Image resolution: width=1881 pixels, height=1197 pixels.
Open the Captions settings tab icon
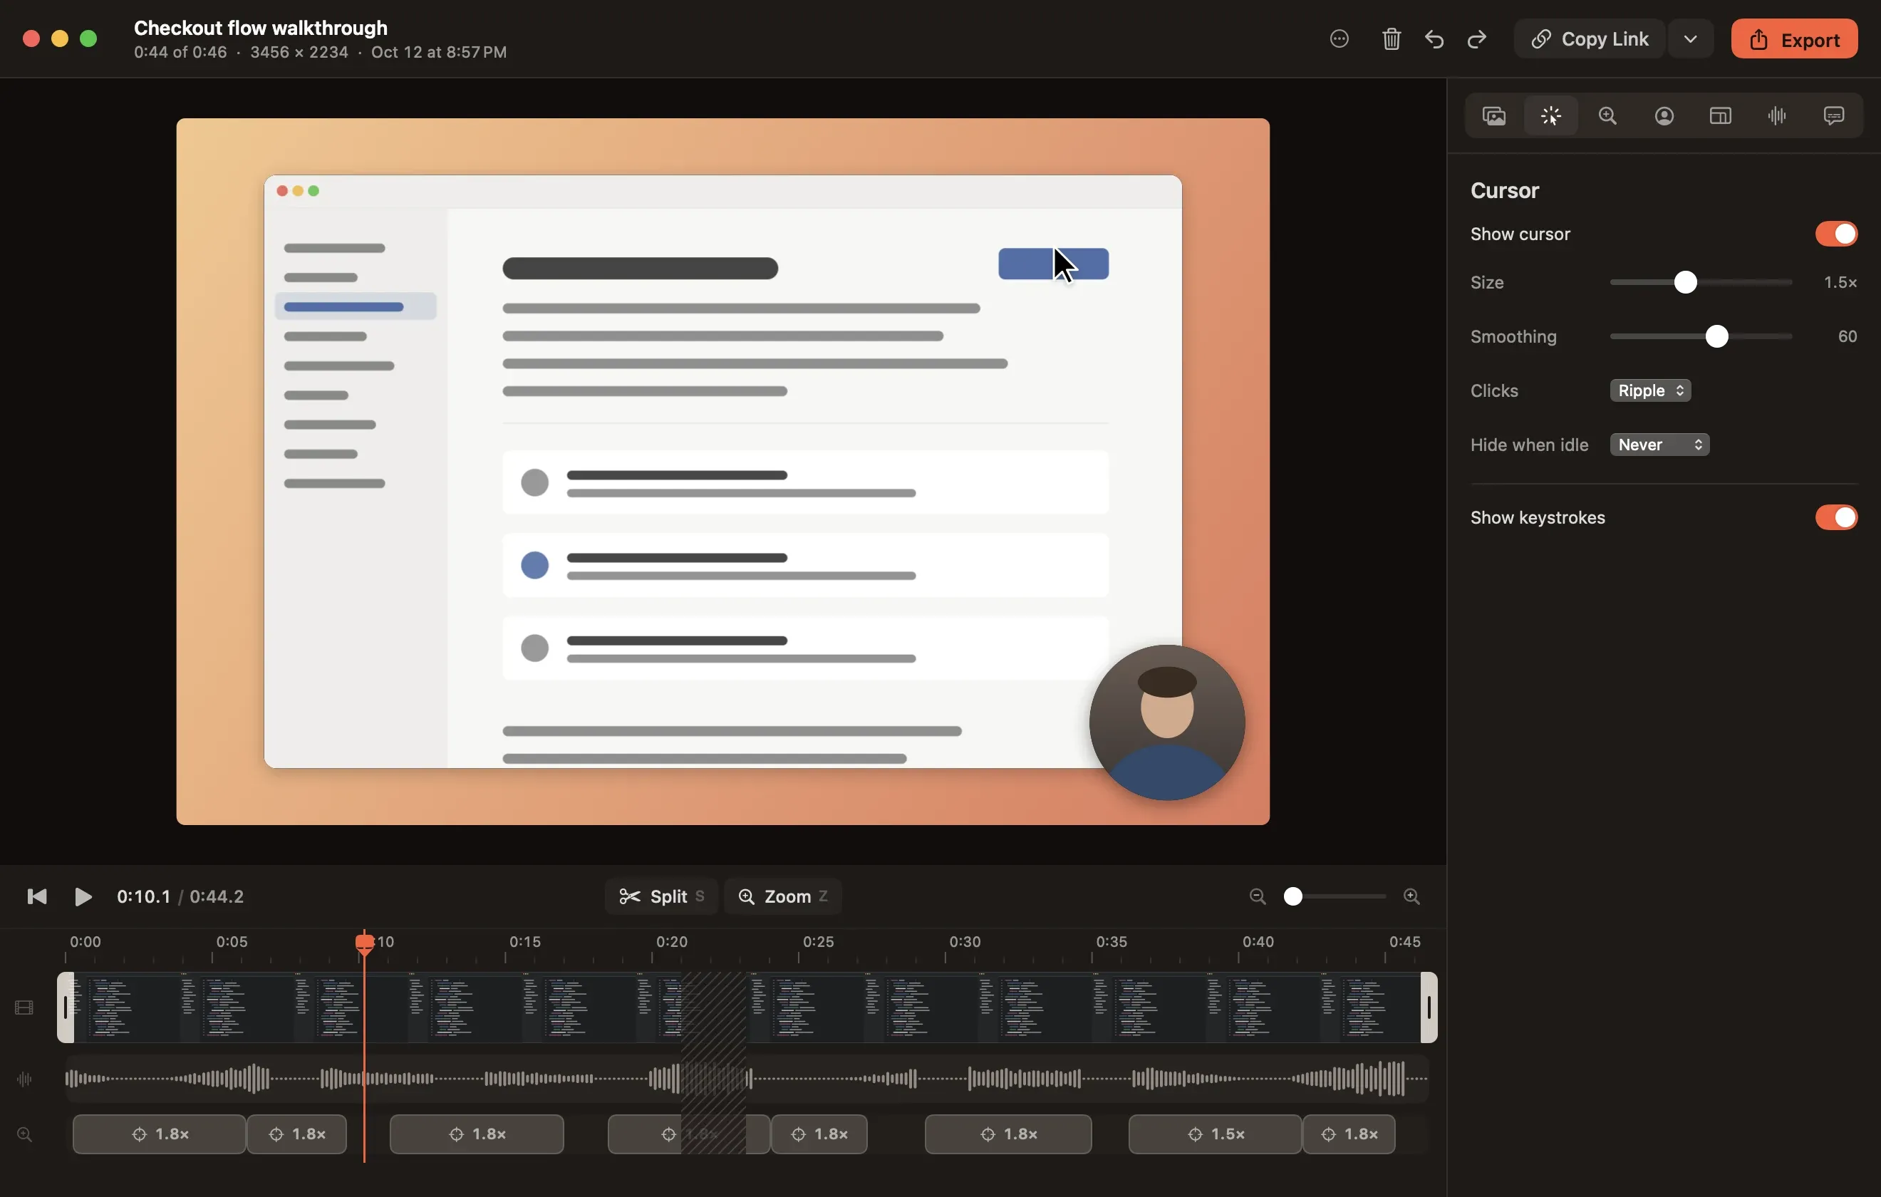tap(1833, 116)
